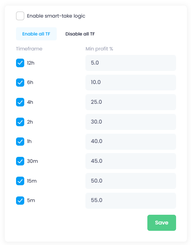Viewport: 191px width, 245px height.
Task: Uncheck the 12h timeframe checkbox
Action: [x=20, y=63]
